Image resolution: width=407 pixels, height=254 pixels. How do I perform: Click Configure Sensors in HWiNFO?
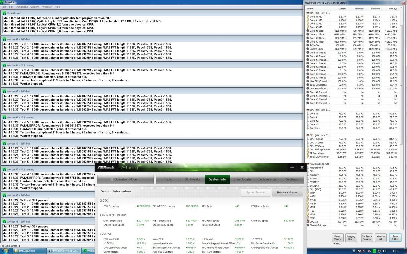pyautogui.click(x=367, y=238)
